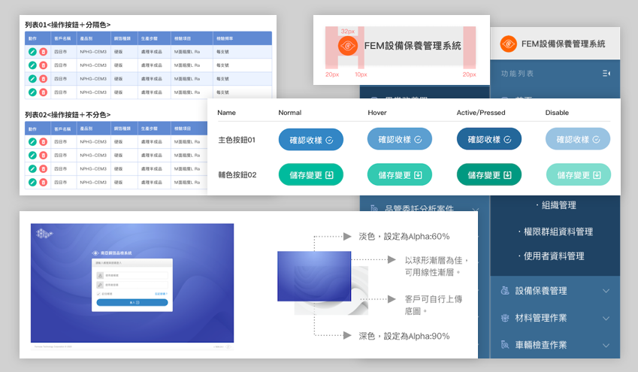This screenshot has height=372, width=638.
Task: Click the Normal state 確認收樣 button
Action: [311, 140]
